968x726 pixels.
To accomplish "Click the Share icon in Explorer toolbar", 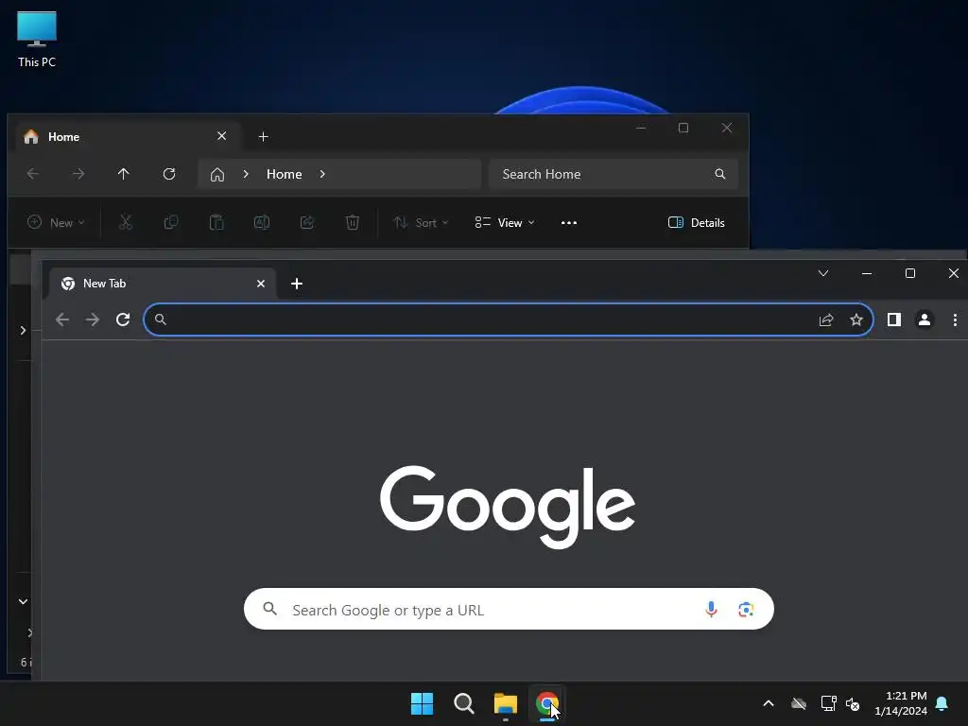I will pos(307,222).
